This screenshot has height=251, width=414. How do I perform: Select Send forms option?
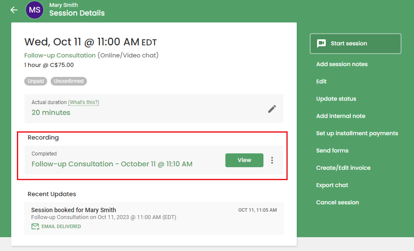[x=332, y=150]
